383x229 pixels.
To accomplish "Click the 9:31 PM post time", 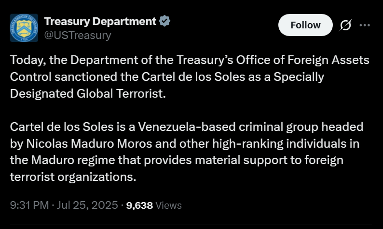I will coord(29,205).
